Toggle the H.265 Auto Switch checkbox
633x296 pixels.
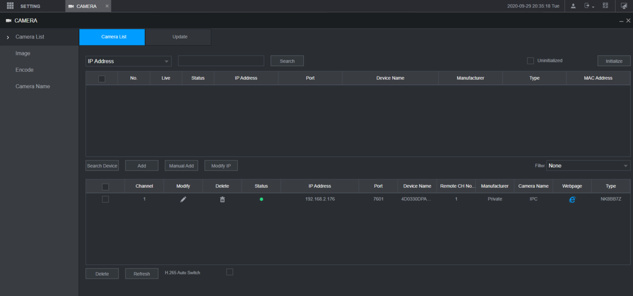[x=229, y=272]
